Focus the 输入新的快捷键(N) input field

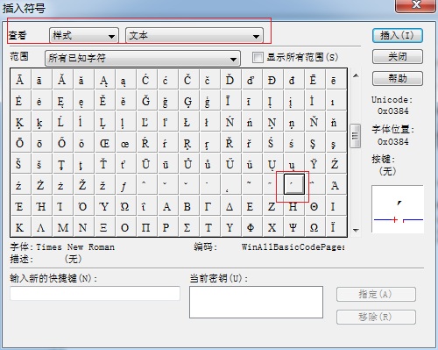tap(95, 293)
